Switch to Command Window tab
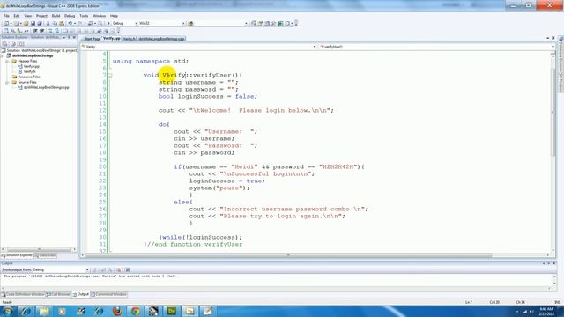The height and width of the screenshot is (317, 564). point(109,295)
